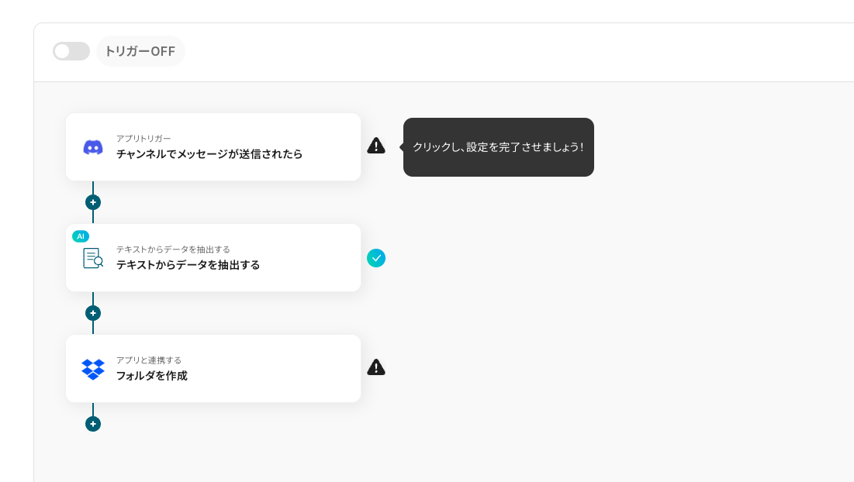
Task: Click the アプリトリガー label on first card
Action: (x=143, y=138)
